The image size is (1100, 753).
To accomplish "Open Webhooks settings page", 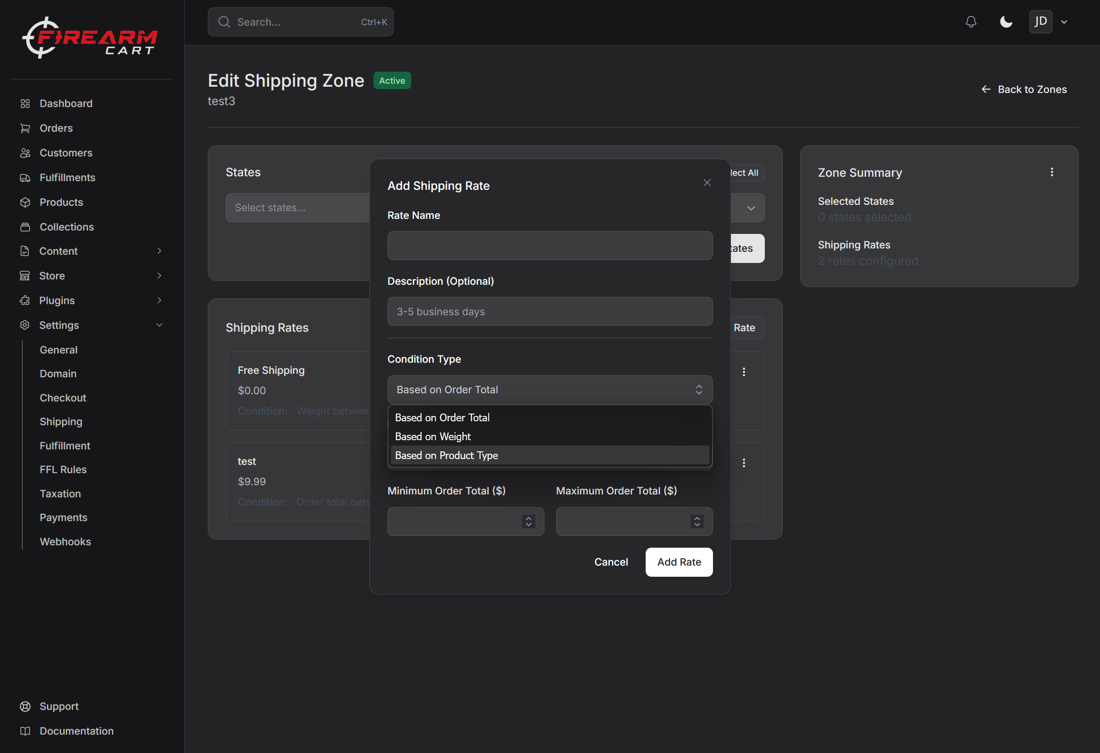I will pyautogui.click(x=65, y=542).
